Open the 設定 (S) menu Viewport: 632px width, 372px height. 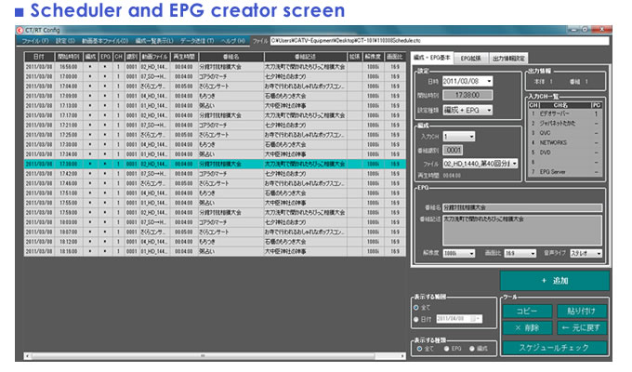[65, 41]
